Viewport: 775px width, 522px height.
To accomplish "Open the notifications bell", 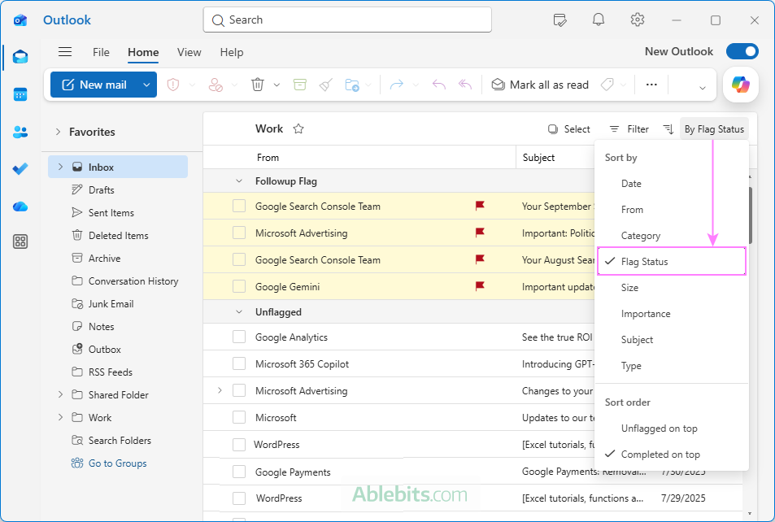I will 599,20.
